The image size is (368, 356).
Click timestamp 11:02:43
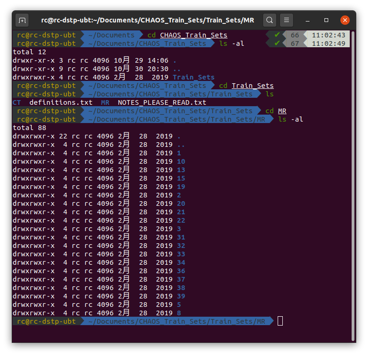click(328, 35)
